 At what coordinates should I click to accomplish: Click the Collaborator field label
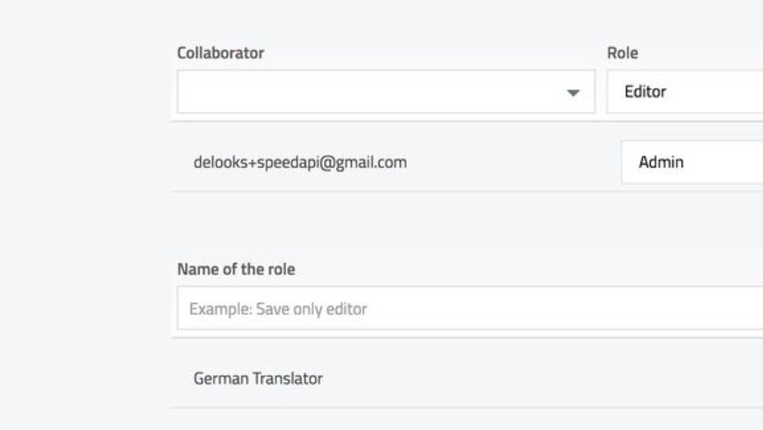tap(220, 54)
